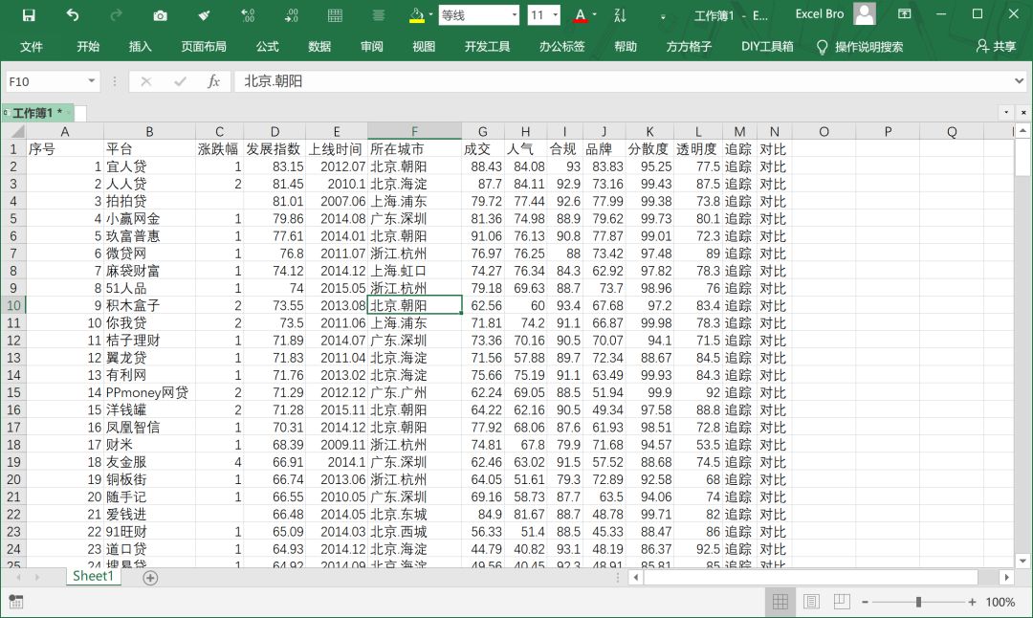Switch to the 页面布局 tab
Viewport: 1033px width, 618px height.
coord(204,47)
